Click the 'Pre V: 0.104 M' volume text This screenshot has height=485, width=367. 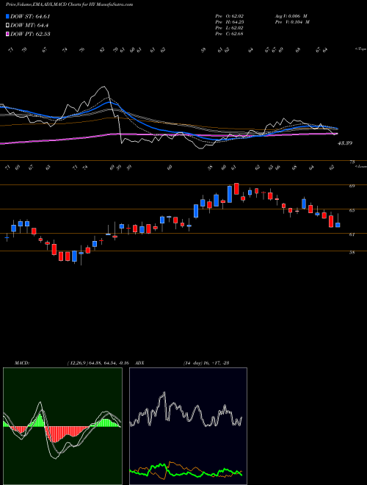pyautogui.click(x=291, y=22)
